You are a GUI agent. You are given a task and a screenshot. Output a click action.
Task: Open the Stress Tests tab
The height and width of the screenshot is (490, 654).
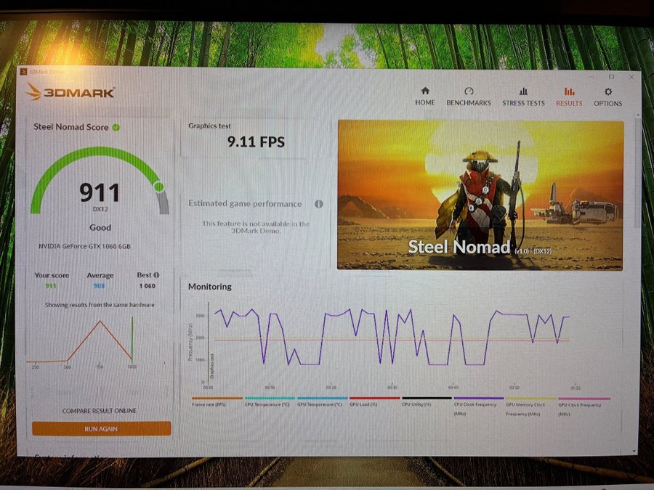[x=523, y=97]
